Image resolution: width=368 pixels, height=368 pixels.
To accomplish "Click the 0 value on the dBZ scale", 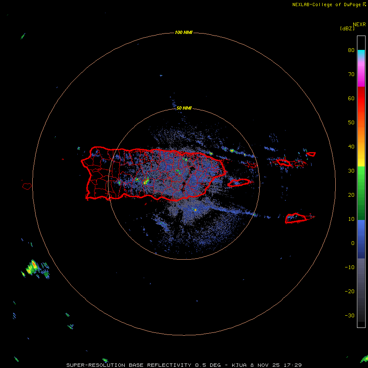I will click(353, 243).
